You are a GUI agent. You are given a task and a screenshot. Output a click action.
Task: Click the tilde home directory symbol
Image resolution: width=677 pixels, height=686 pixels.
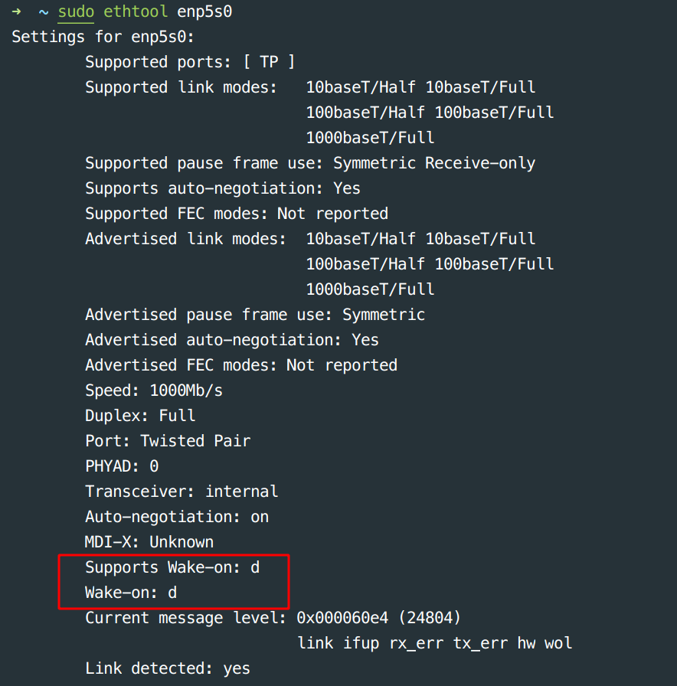pos(44,11)
